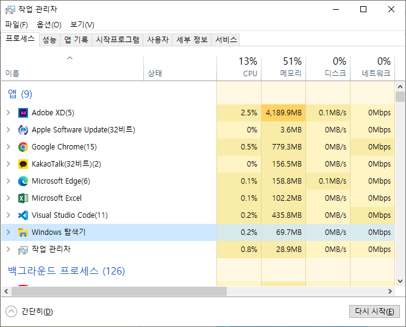Screen dimensions: 406x327
Task: Expand the 작업 관리자 process row
Action: 9,250
